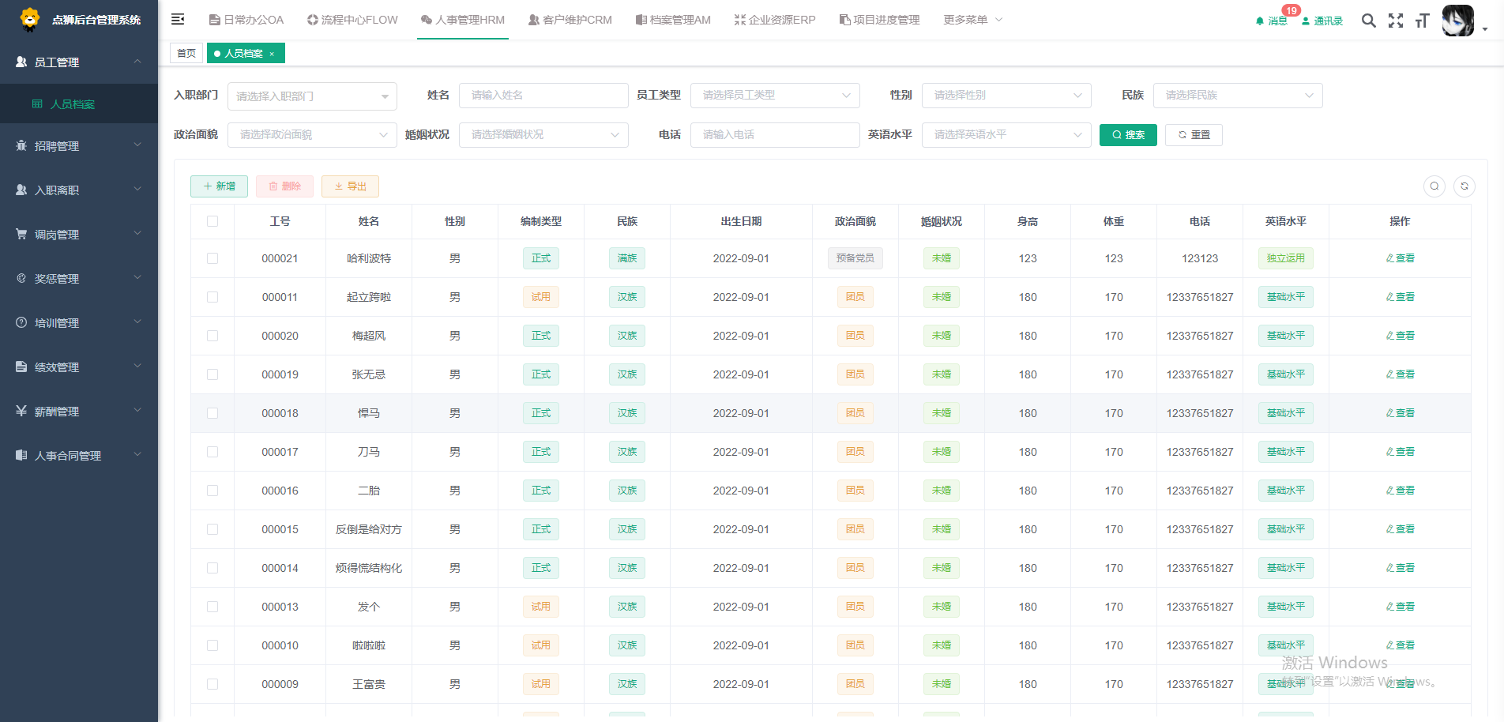Click the green 搜索 button
This screenshot has height=722, width=1504.
pos(1128,135)
